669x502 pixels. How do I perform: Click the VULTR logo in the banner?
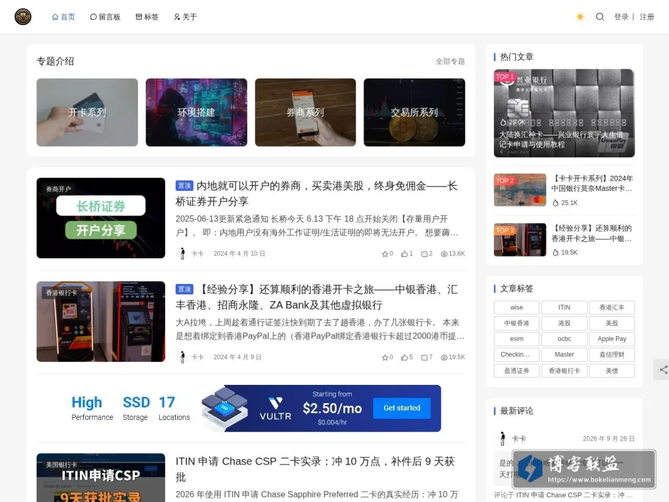[275, 408]
